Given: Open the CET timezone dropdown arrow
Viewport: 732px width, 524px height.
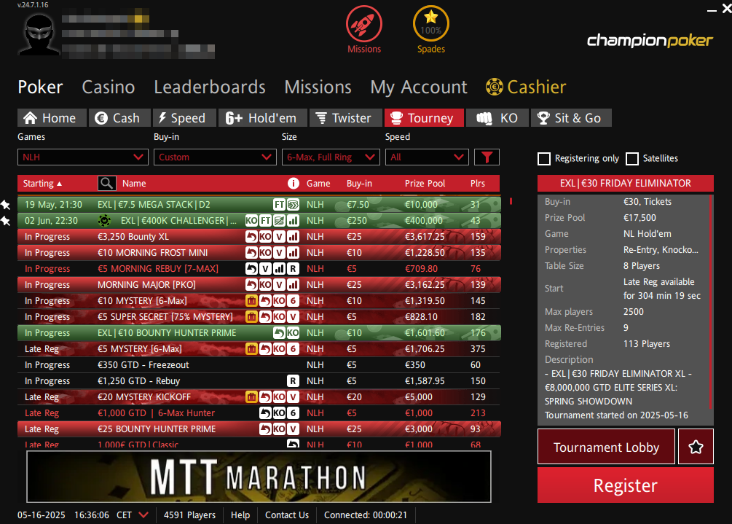Looking at the screenshot, I should 143,515.
